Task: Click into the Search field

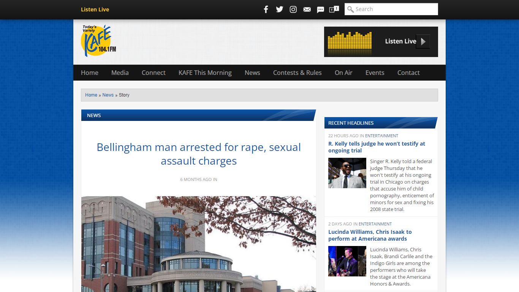Action: (x=391, y=9)
